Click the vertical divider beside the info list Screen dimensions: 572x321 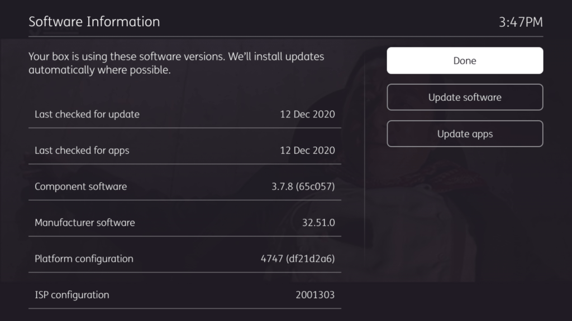tap(364, 167)
